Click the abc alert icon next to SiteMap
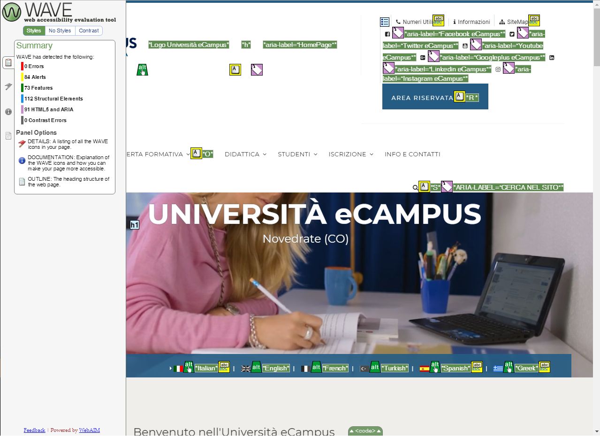 coord(534,21)
